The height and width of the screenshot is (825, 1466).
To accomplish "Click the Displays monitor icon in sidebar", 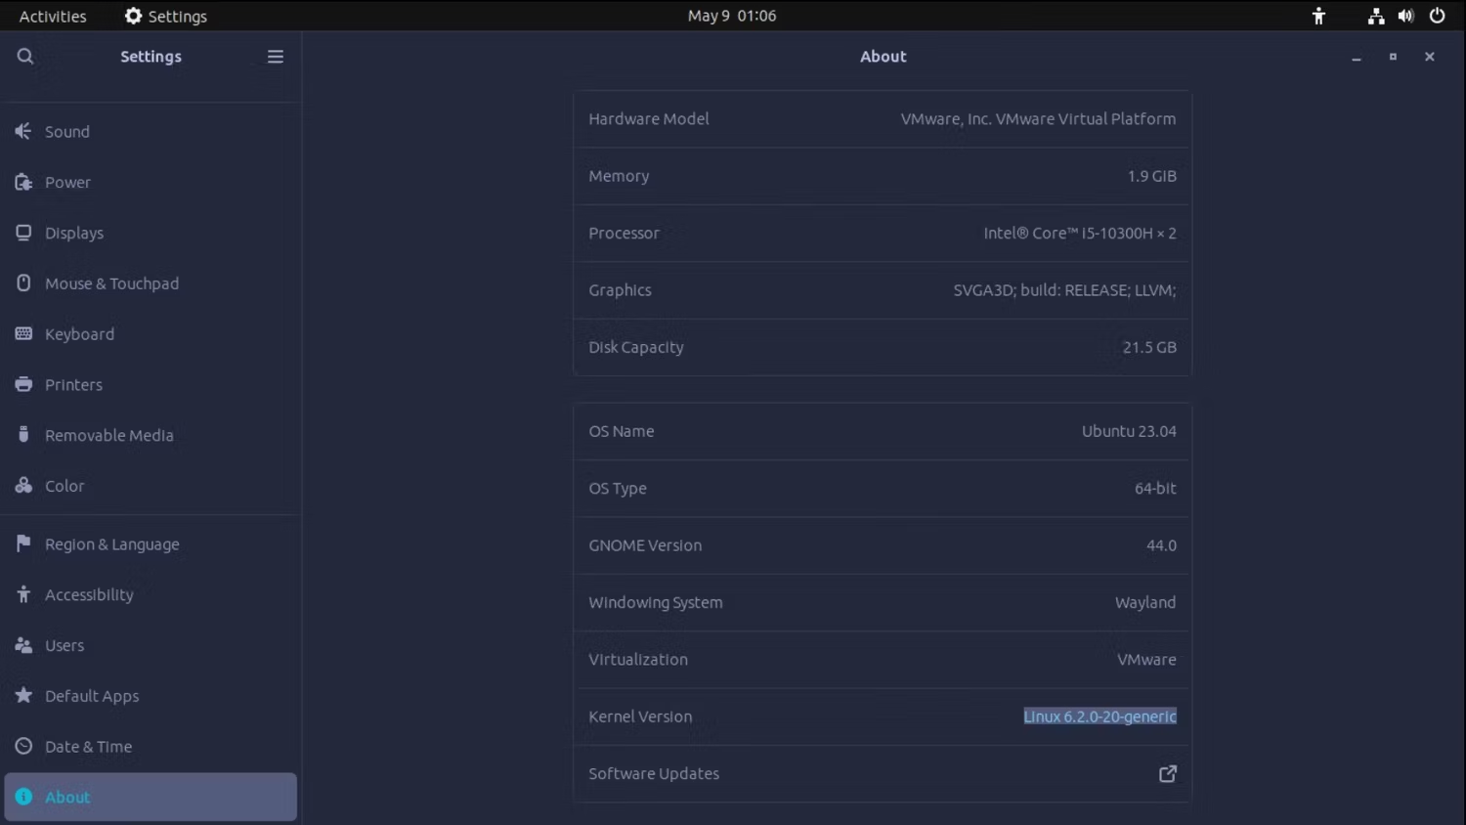I will pos(23,233).
